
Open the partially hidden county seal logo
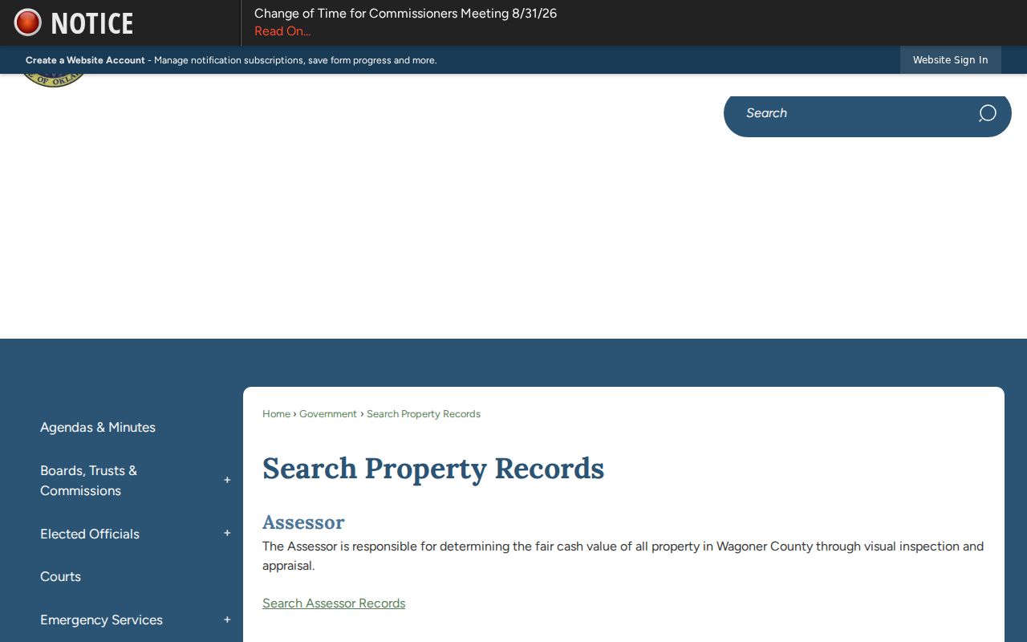(x=53, y=81)
